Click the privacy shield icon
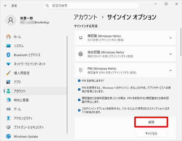 pos(8,127)
